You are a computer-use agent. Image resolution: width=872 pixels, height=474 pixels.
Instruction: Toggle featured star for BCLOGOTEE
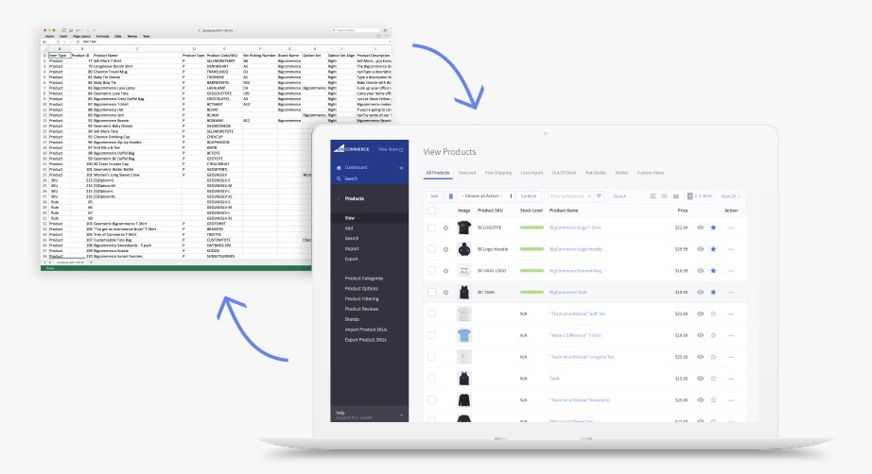pos(713,228)
